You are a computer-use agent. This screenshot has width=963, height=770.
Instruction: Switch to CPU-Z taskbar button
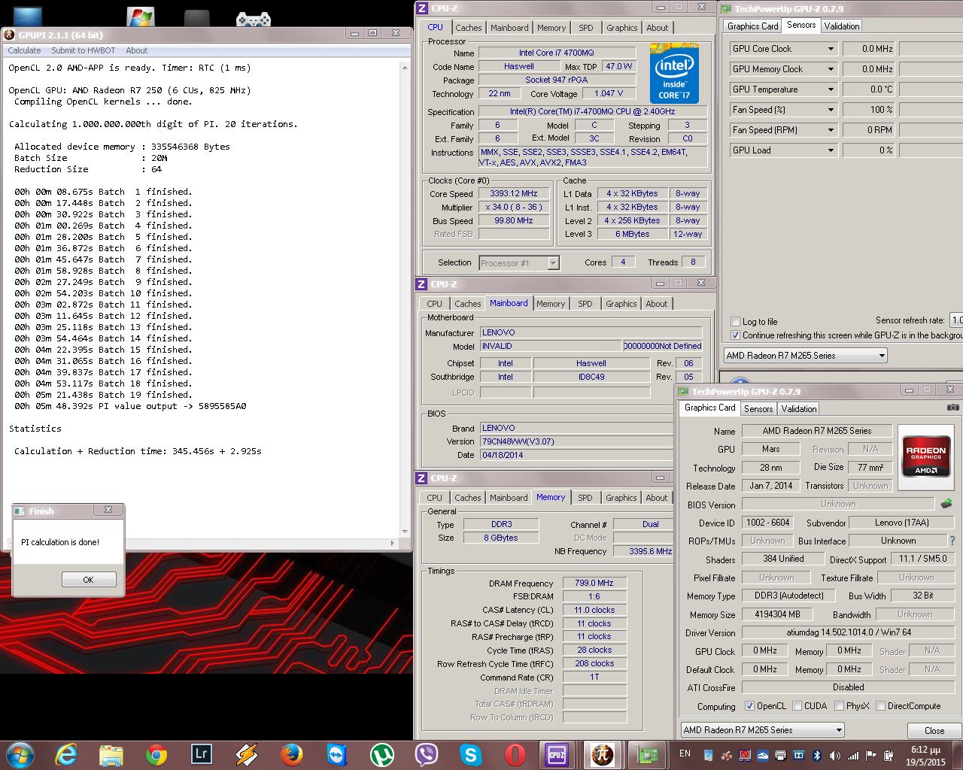pyautogui.click(x=557, y=754)
